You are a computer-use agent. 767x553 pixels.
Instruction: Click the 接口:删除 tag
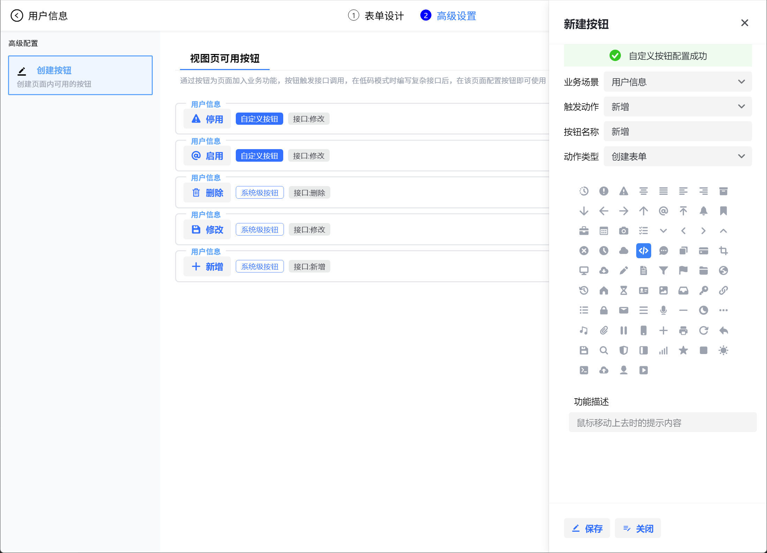(x=309, y=193)
